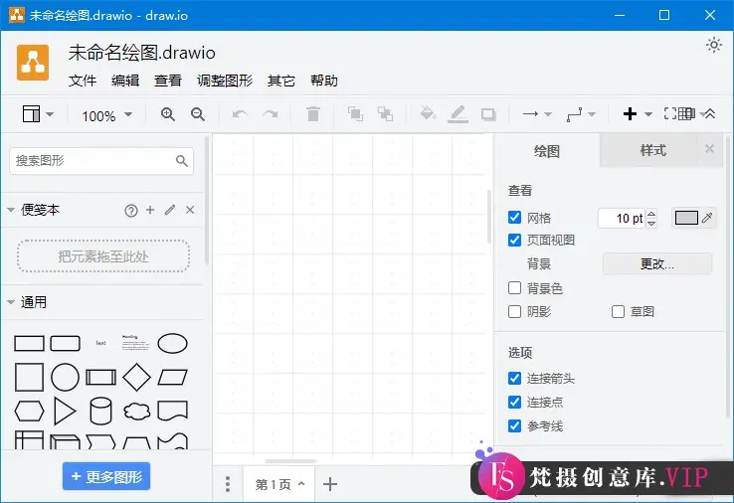Click the zoom out magnifier icon

[198, 114]
